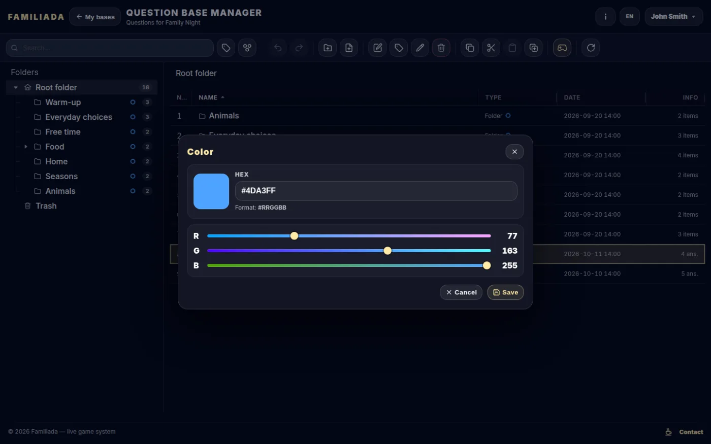Go back to My bases

(95, 17)
